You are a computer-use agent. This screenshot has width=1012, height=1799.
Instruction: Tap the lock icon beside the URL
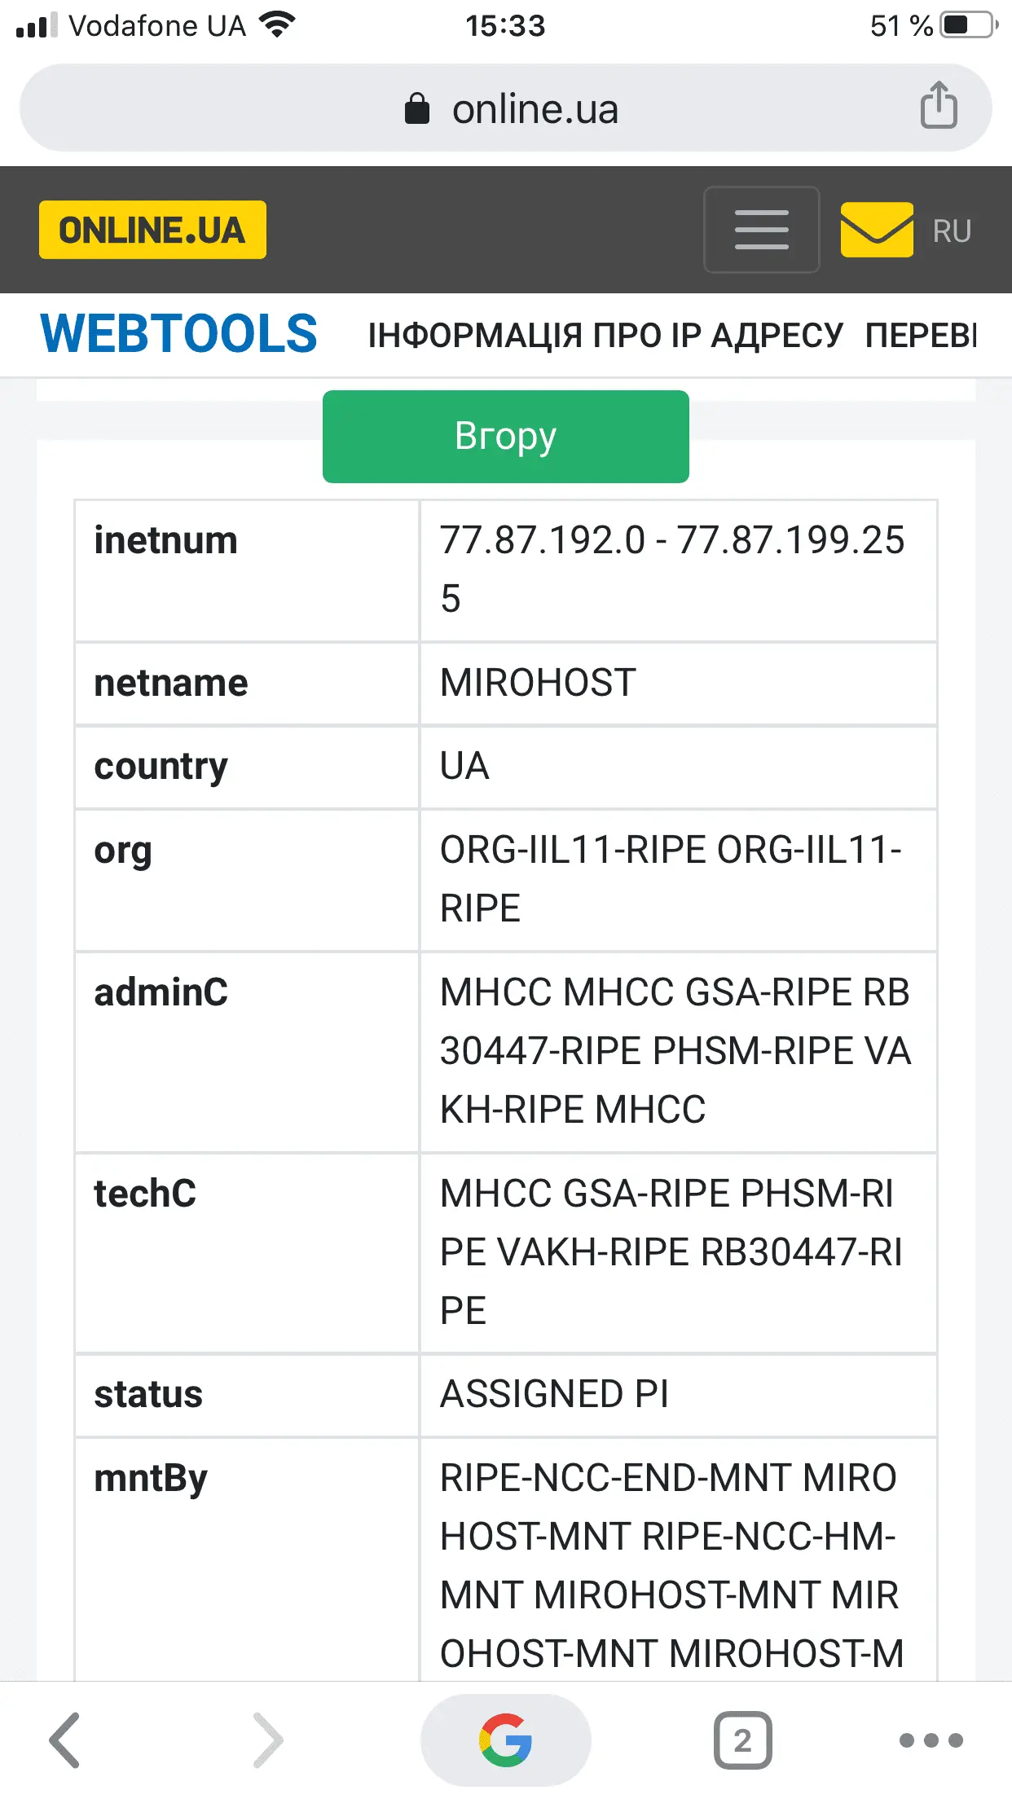[x=417, y=108]
